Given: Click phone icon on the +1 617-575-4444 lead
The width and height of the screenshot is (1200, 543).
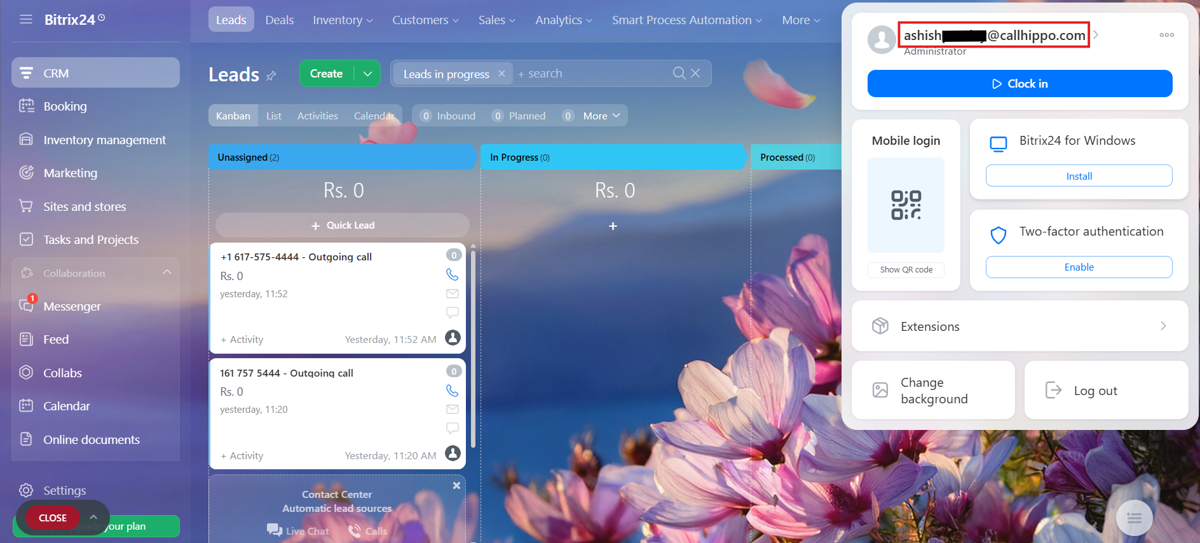Looking at the screenshot, I should (453, 274).
